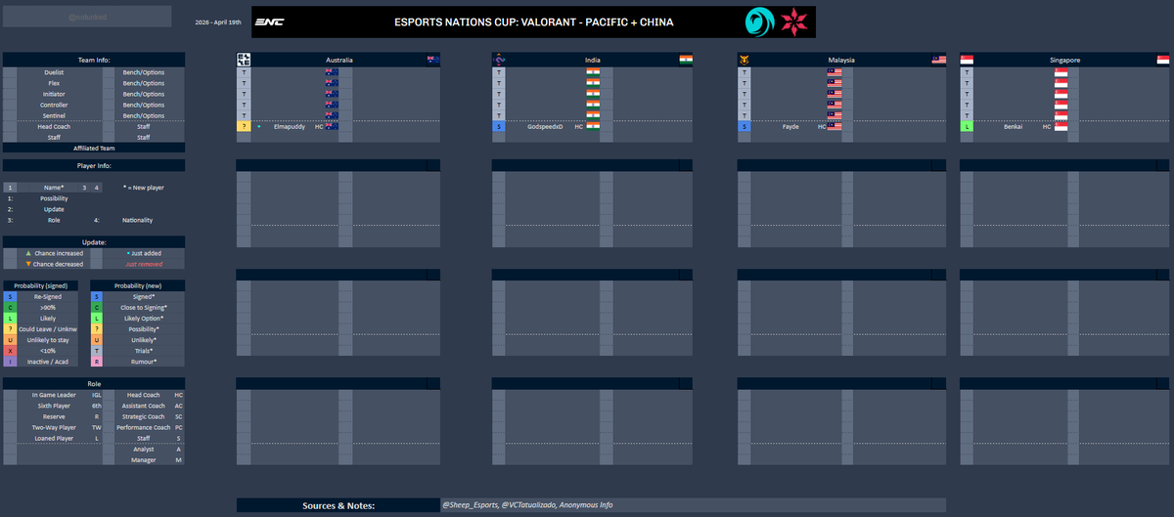This screenshot has height=517, width=1174.
Task: Click blue 'S' status cell for Fayde
Action: (744, 126)
